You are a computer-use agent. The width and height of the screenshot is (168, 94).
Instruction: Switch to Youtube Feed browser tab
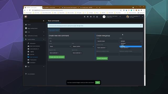tap(88, 8)
